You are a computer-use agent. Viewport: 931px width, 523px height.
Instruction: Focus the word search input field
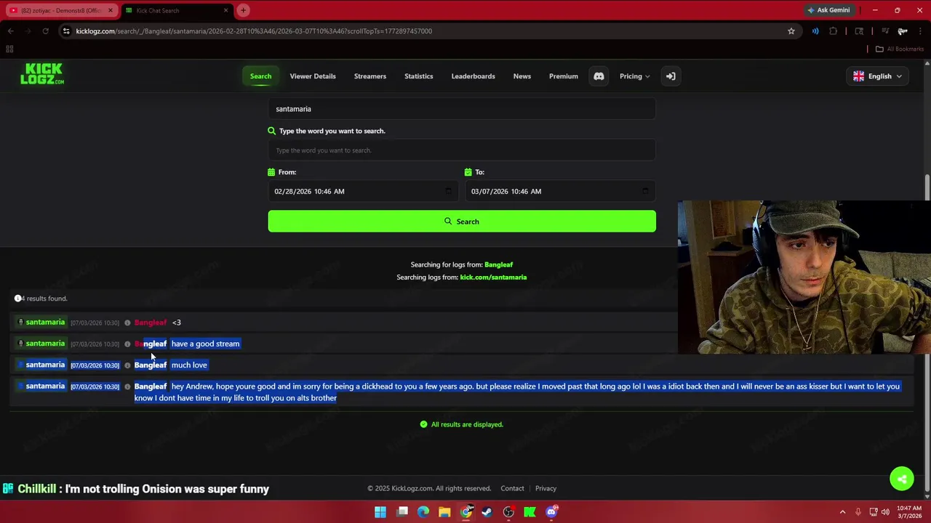click(462, 150)
